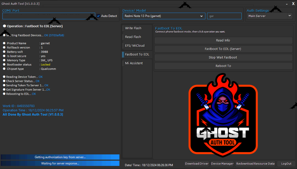Expand the Device/Model dropdown showing Redmi Note 13 Pro
The width and height of the screenshot is (297, 169).
coord(164,16)
